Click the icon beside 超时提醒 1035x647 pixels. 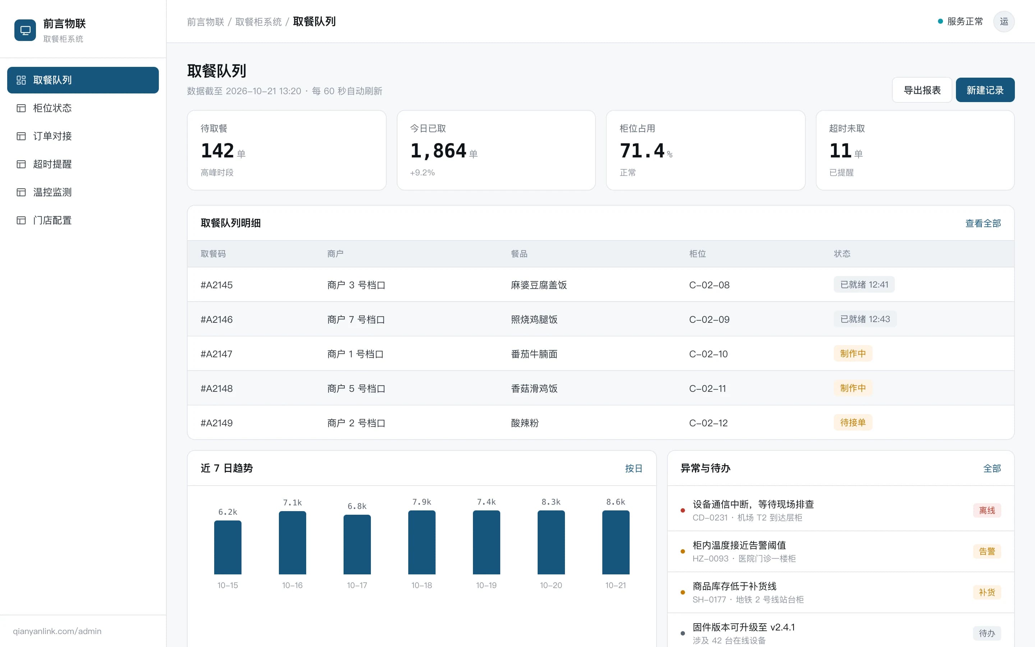coord(21,164)
